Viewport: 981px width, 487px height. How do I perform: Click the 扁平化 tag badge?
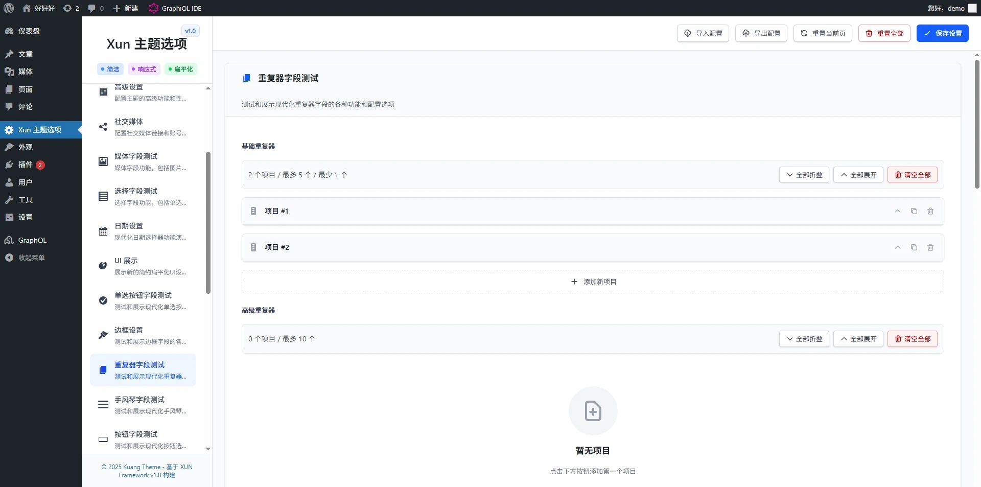(180, 69)
